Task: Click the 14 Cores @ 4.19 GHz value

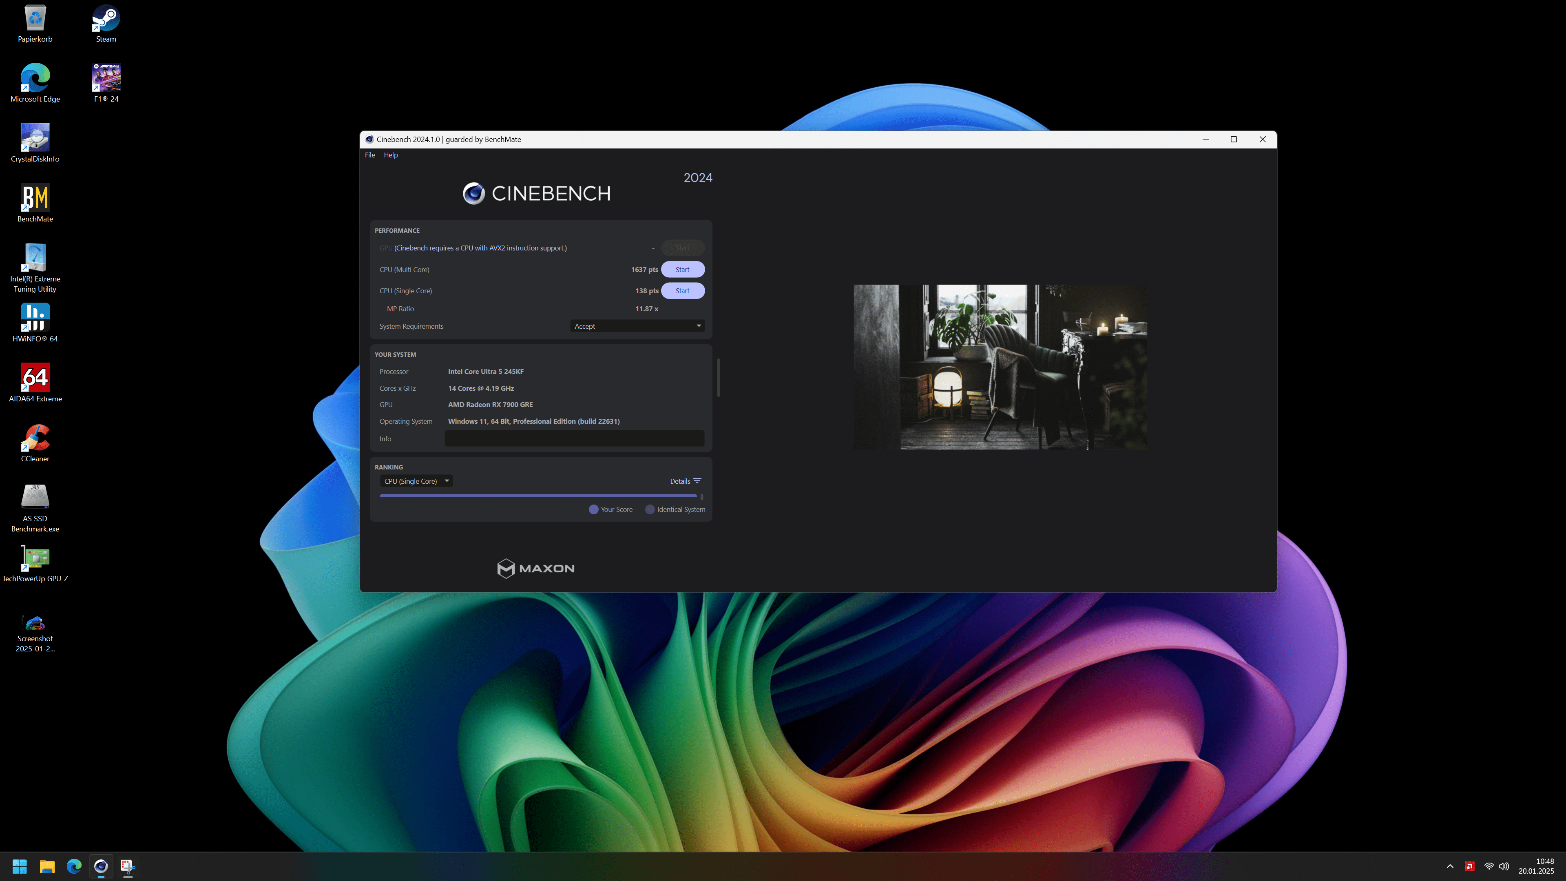Action: tap(481, 388)
